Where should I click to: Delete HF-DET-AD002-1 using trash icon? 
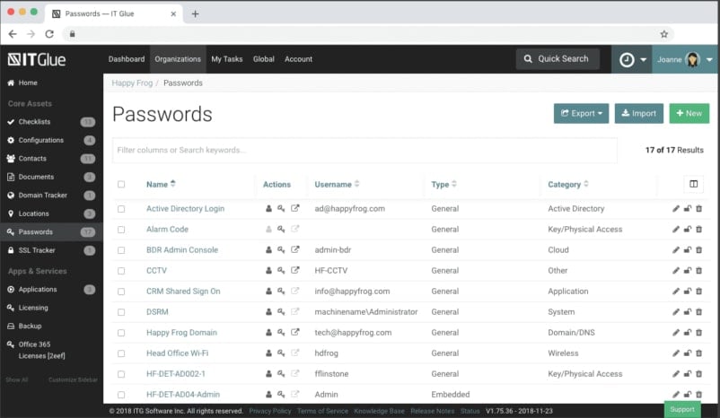698,374
